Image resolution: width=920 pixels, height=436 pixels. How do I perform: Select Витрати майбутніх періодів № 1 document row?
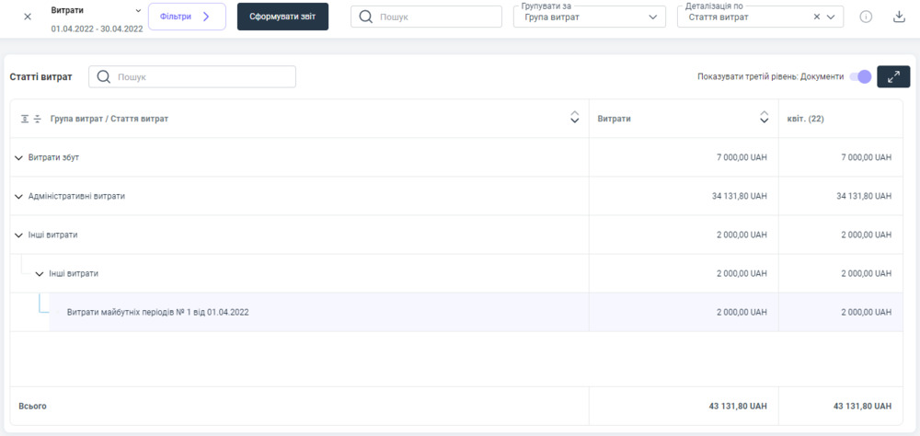point(157,312)
